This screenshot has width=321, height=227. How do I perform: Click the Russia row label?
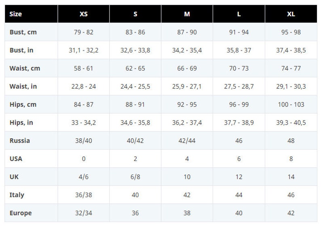(x=20, y=141)
